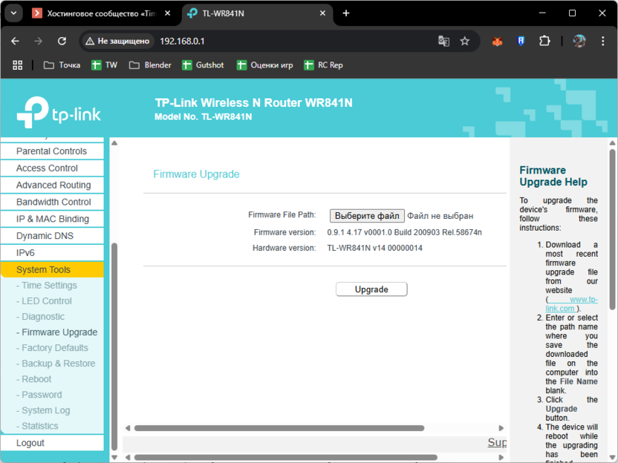
Task: Click the 192.168.0.1 address field
Action: pyautogui.click(x=182, y=41)
